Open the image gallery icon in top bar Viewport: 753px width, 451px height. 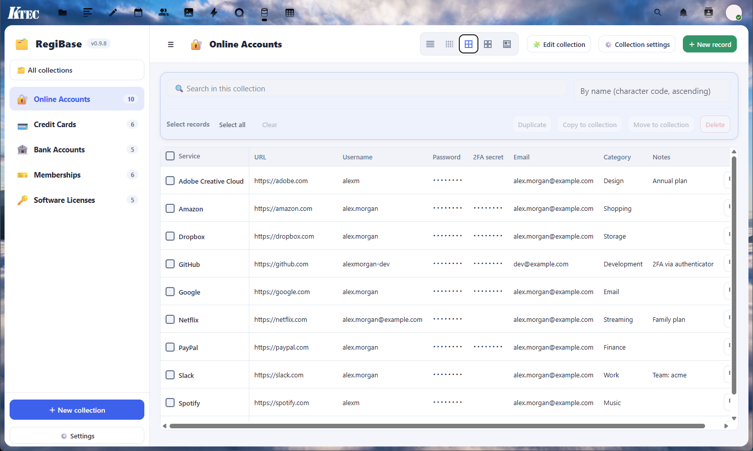tap(189, 13)
